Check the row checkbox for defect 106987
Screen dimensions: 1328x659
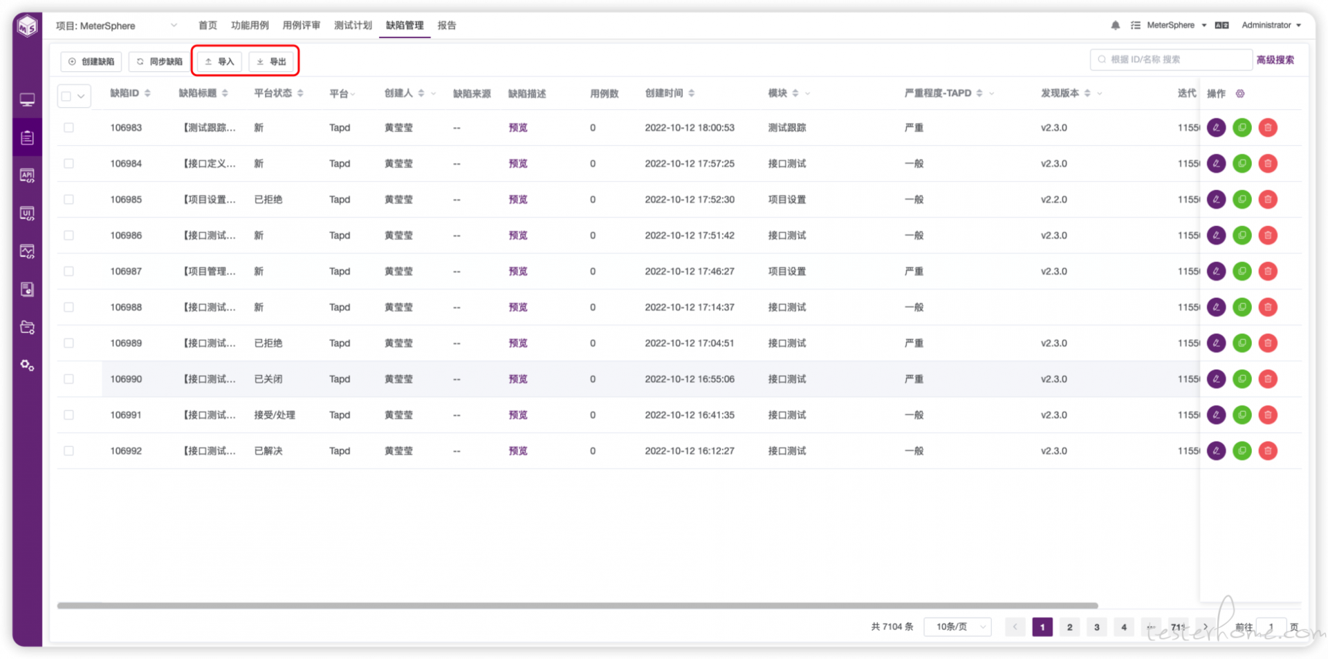[x=68, y=271]
